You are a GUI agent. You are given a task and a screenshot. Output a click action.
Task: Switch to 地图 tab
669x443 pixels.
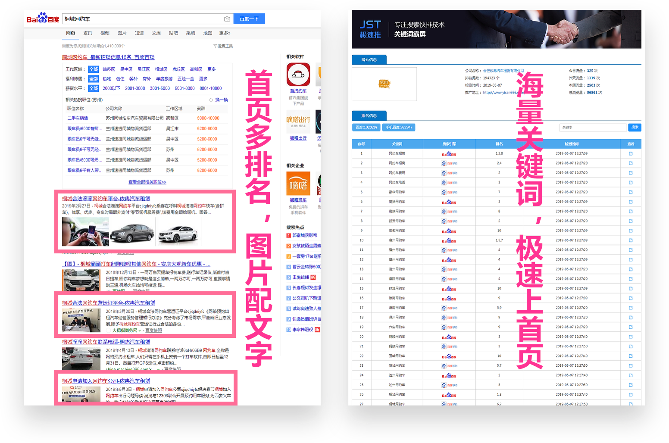[208, 33]
